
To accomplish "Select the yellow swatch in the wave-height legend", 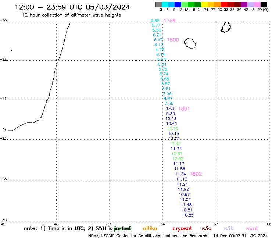I will pos(204,4).
